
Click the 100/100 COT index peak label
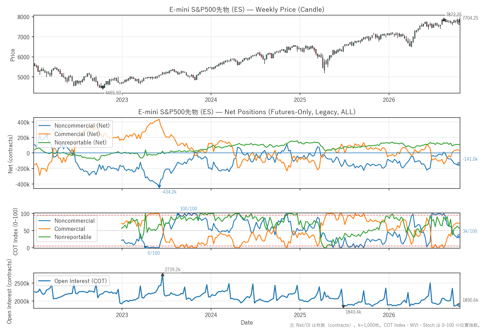[x=189, y=209]
